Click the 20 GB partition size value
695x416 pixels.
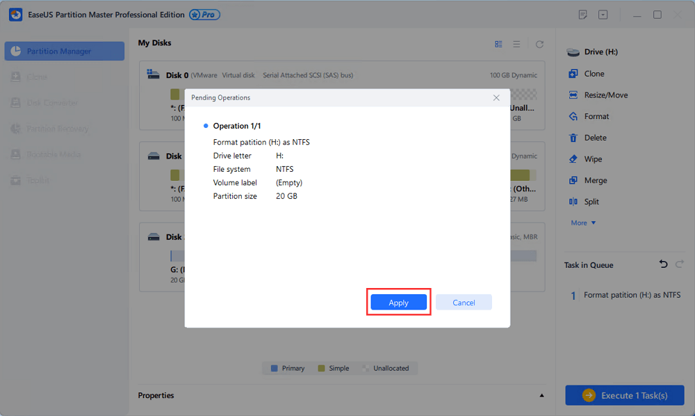click(286, 196)
